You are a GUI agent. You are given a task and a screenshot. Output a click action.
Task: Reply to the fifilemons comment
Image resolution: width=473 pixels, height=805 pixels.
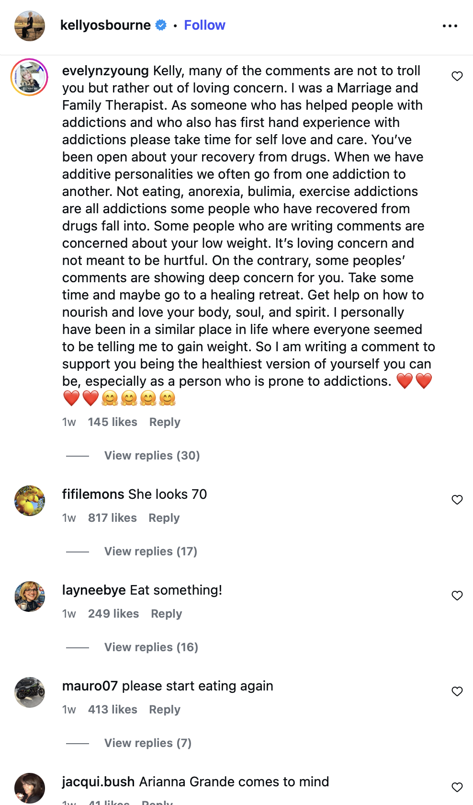coord(164,518)
